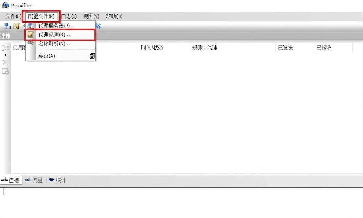Switch to the 连接 tab
This screenshot has height=218, width=363.
point(11,180)
